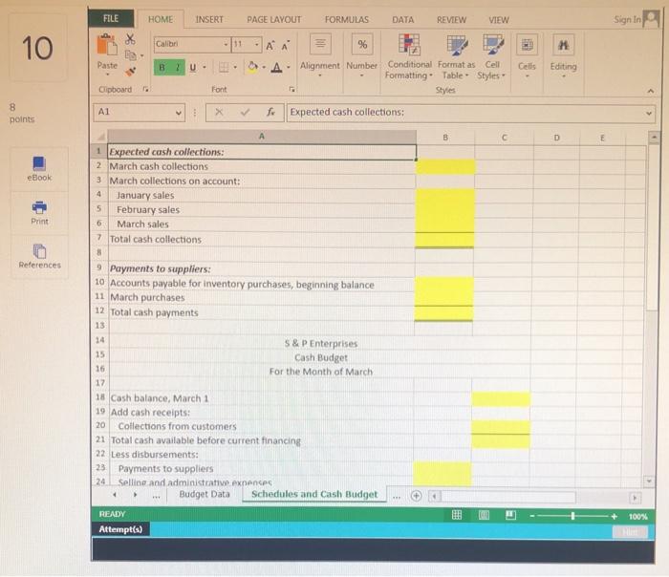
Task: Toggle Underline formatting
Action: coord(193,68)
